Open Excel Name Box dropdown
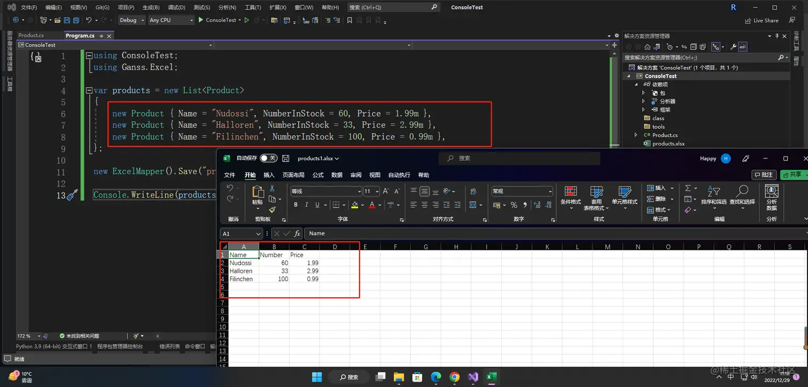808x387 pixels. click(259, 234)
